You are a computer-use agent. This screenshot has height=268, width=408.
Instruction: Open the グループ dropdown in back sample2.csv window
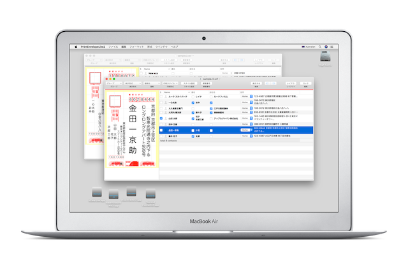click(94, 60)
